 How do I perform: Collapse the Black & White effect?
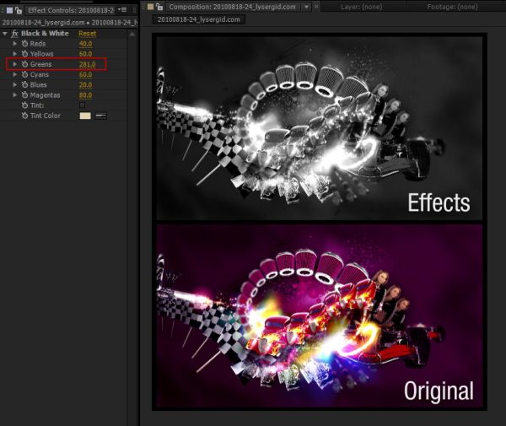point(4,34)
